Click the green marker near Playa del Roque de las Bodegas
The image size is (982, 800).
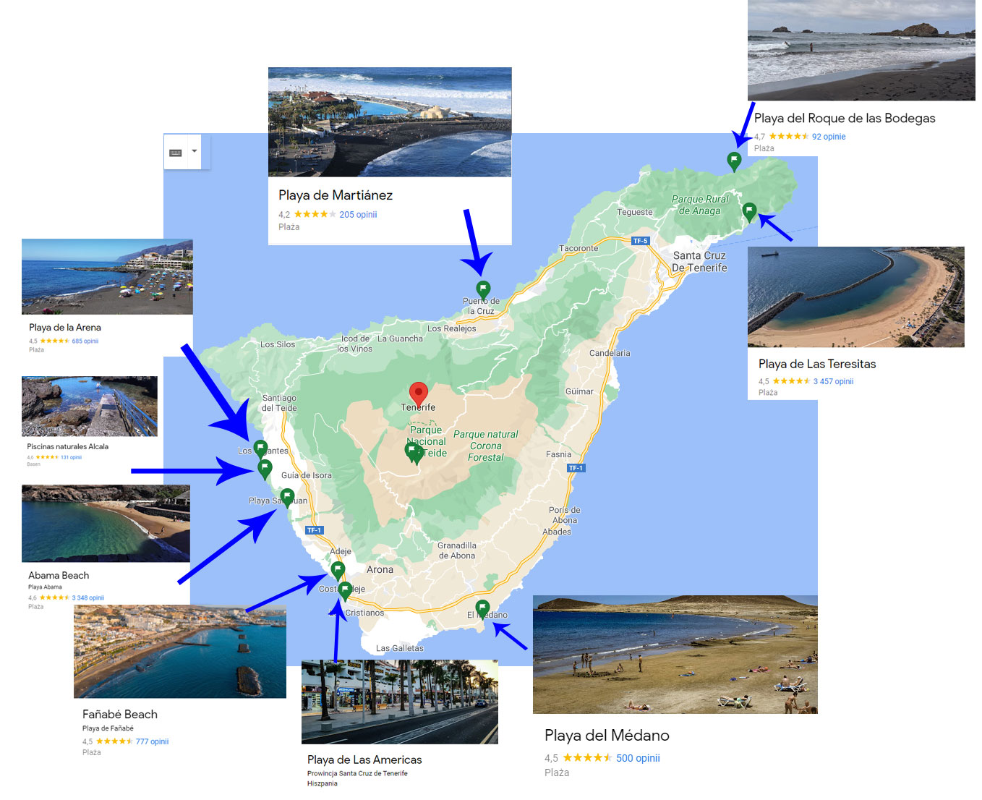pyautogui.click(x=734, y=161)
